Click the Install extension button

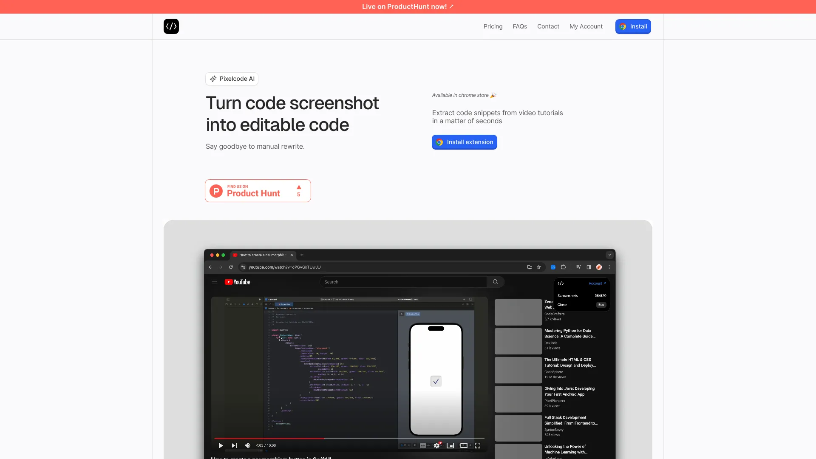(x=464, y=142)
